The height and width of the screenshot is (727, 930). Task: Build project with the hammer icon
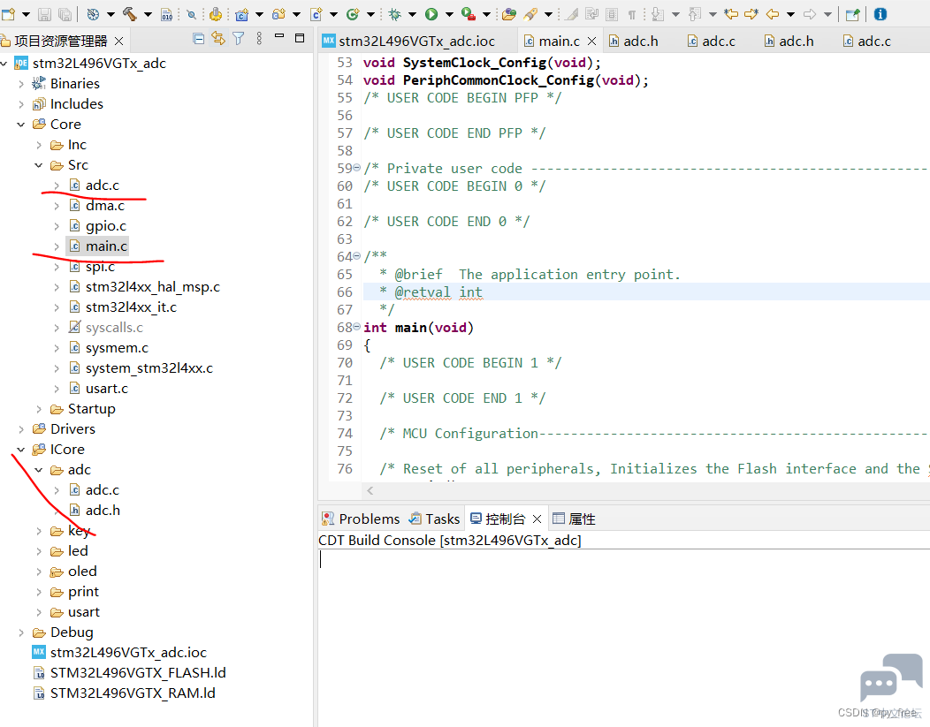(129, 13)
